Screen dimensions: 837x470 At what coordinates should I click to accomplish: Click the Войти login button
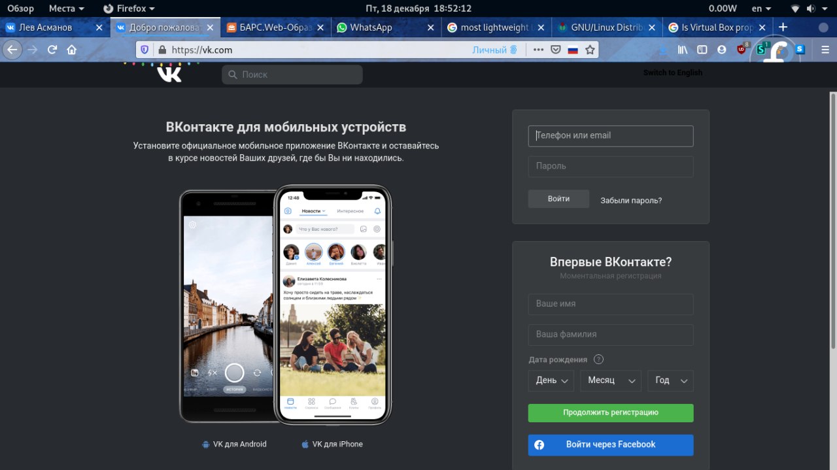tap(558, 199)
